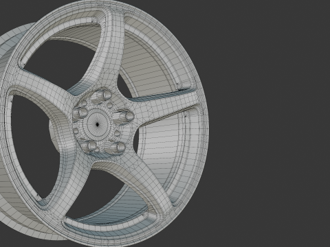Select the topmost lug nut hole
The image size is (330, 247).
click(101, 96)
